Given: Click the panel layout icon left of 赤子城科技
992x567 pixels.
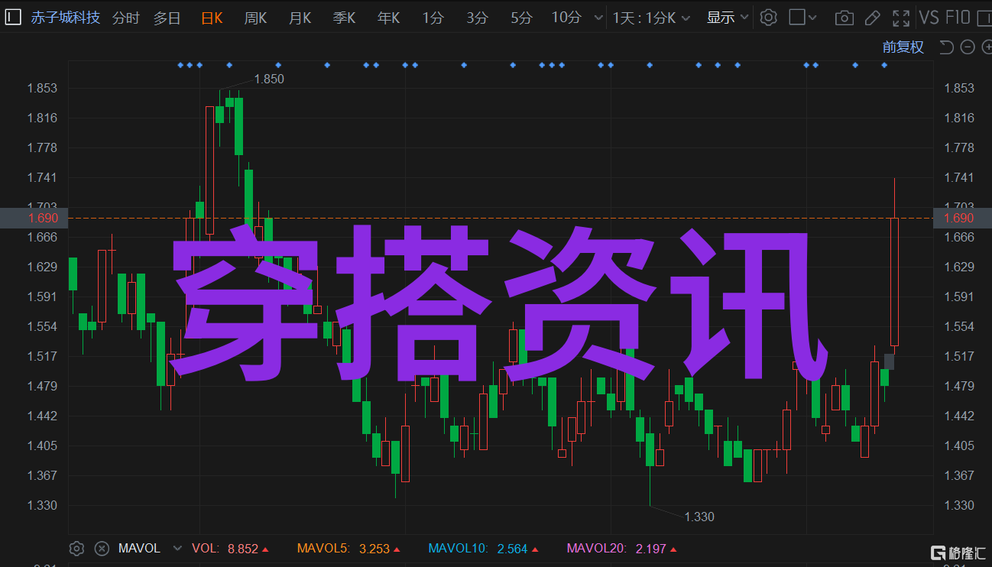Looking at the screenshot, I should (13, 17).
